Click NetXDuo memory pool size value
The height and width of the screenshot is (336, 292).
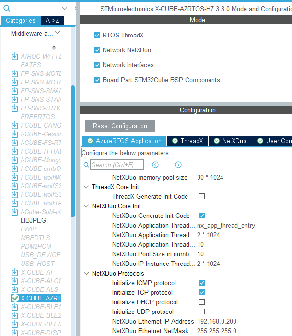210,178
